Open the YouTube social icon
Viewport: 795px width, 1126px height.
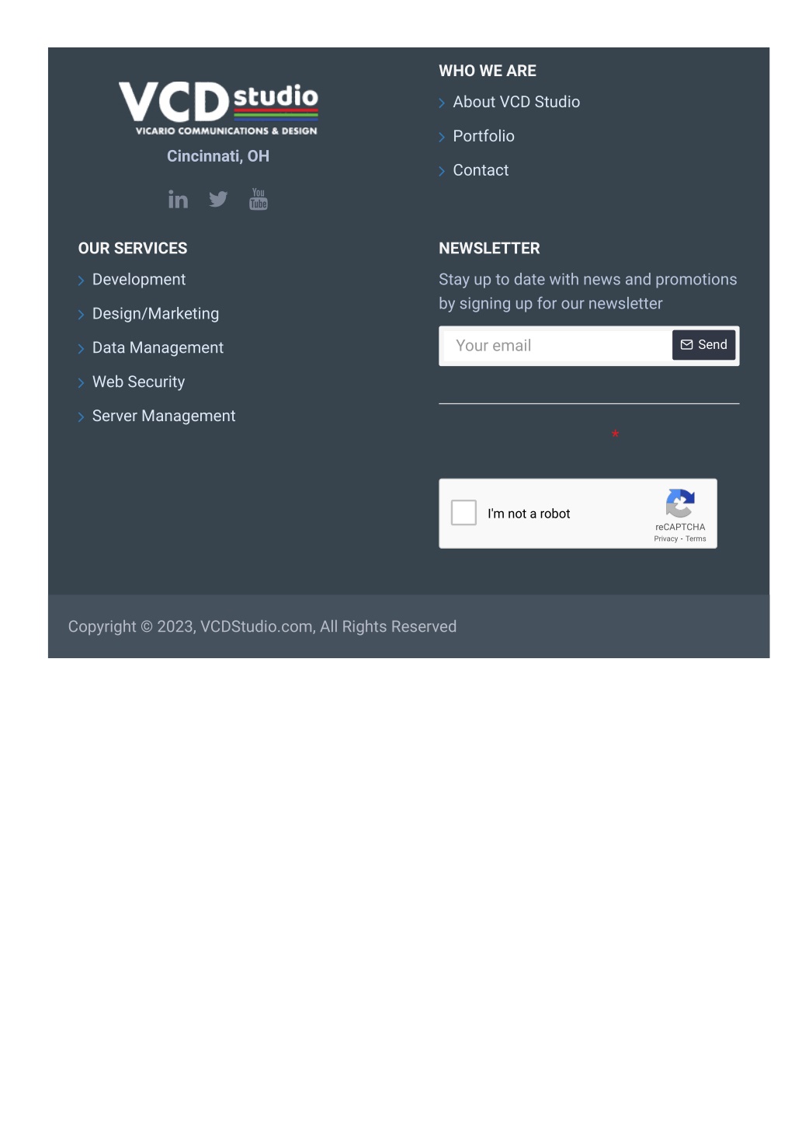[x=259, y=199]
